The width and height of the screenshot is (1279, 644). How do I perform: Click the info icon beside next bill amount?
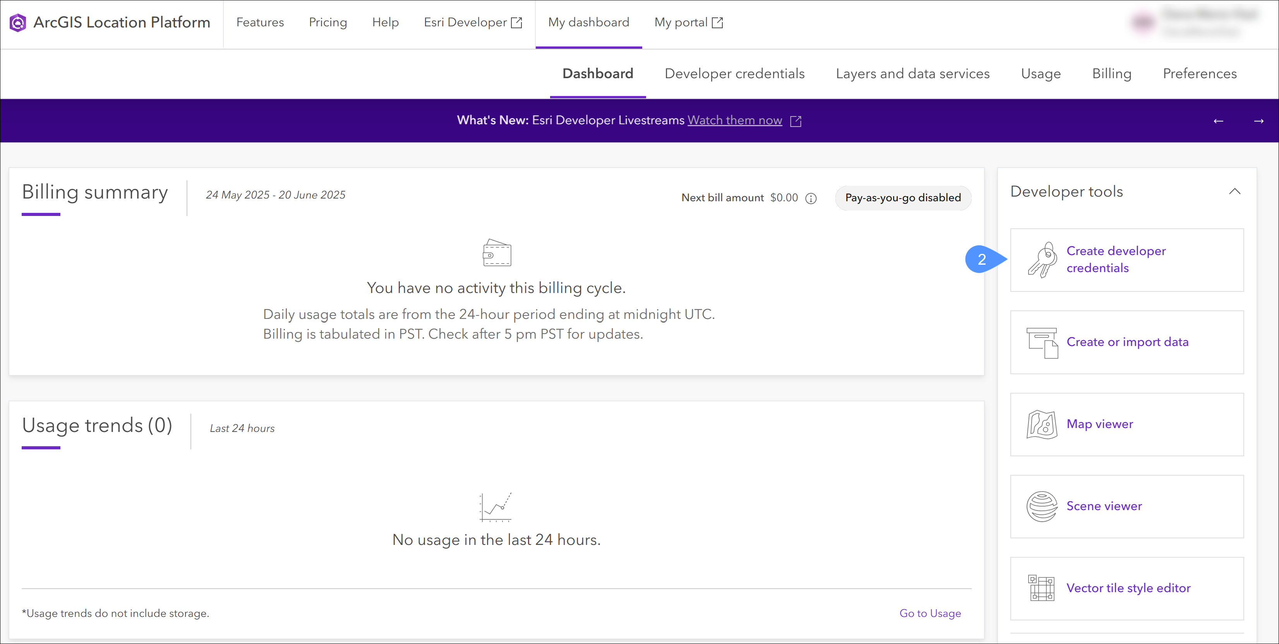811,199
